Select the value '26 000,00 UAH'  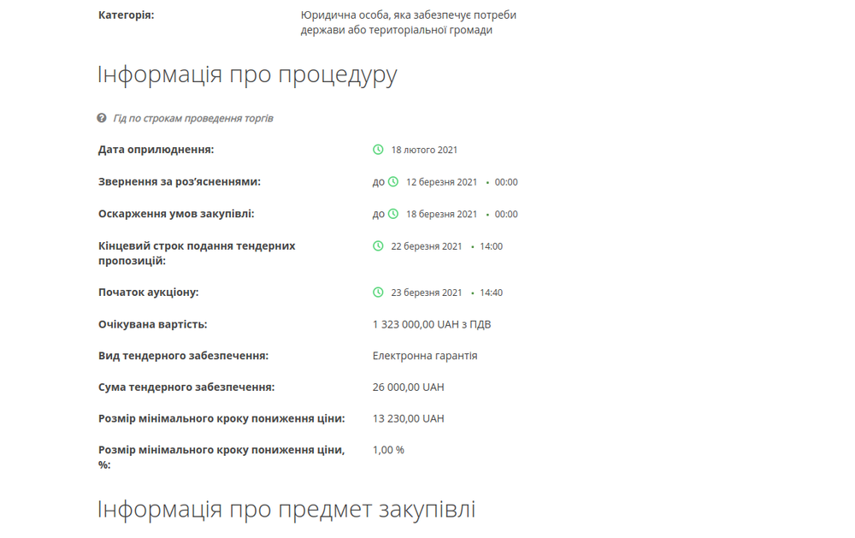click(409, 387)
